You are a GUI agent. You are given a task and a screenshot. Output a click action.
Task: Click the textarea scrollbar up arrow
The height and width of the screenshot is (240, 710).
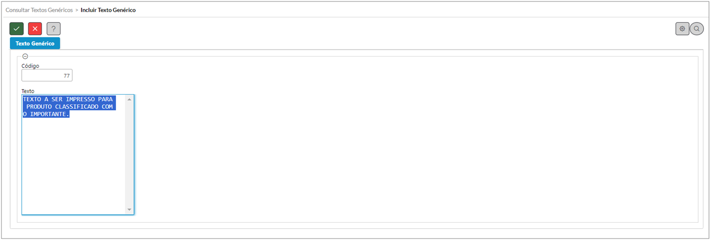point(129,99)
